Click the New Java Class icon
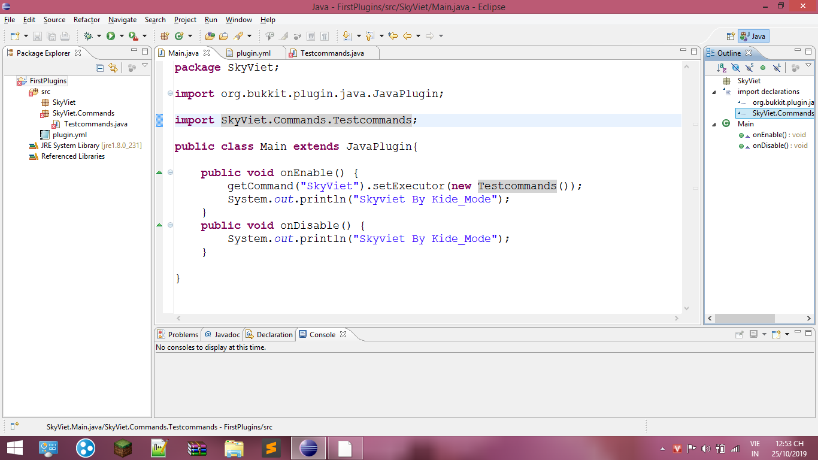Viewport: 818px width, 460px height. (178, 36)
